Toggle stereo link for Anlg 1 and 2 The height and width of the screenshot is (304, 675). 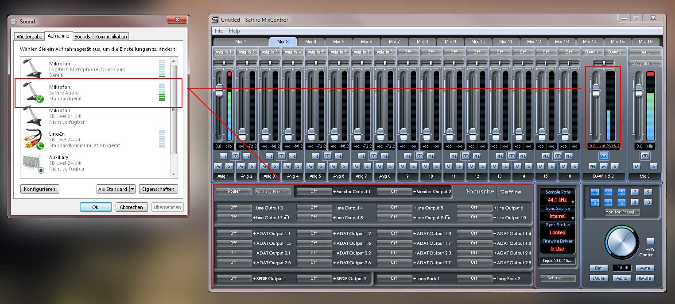[x=235, y=156]
